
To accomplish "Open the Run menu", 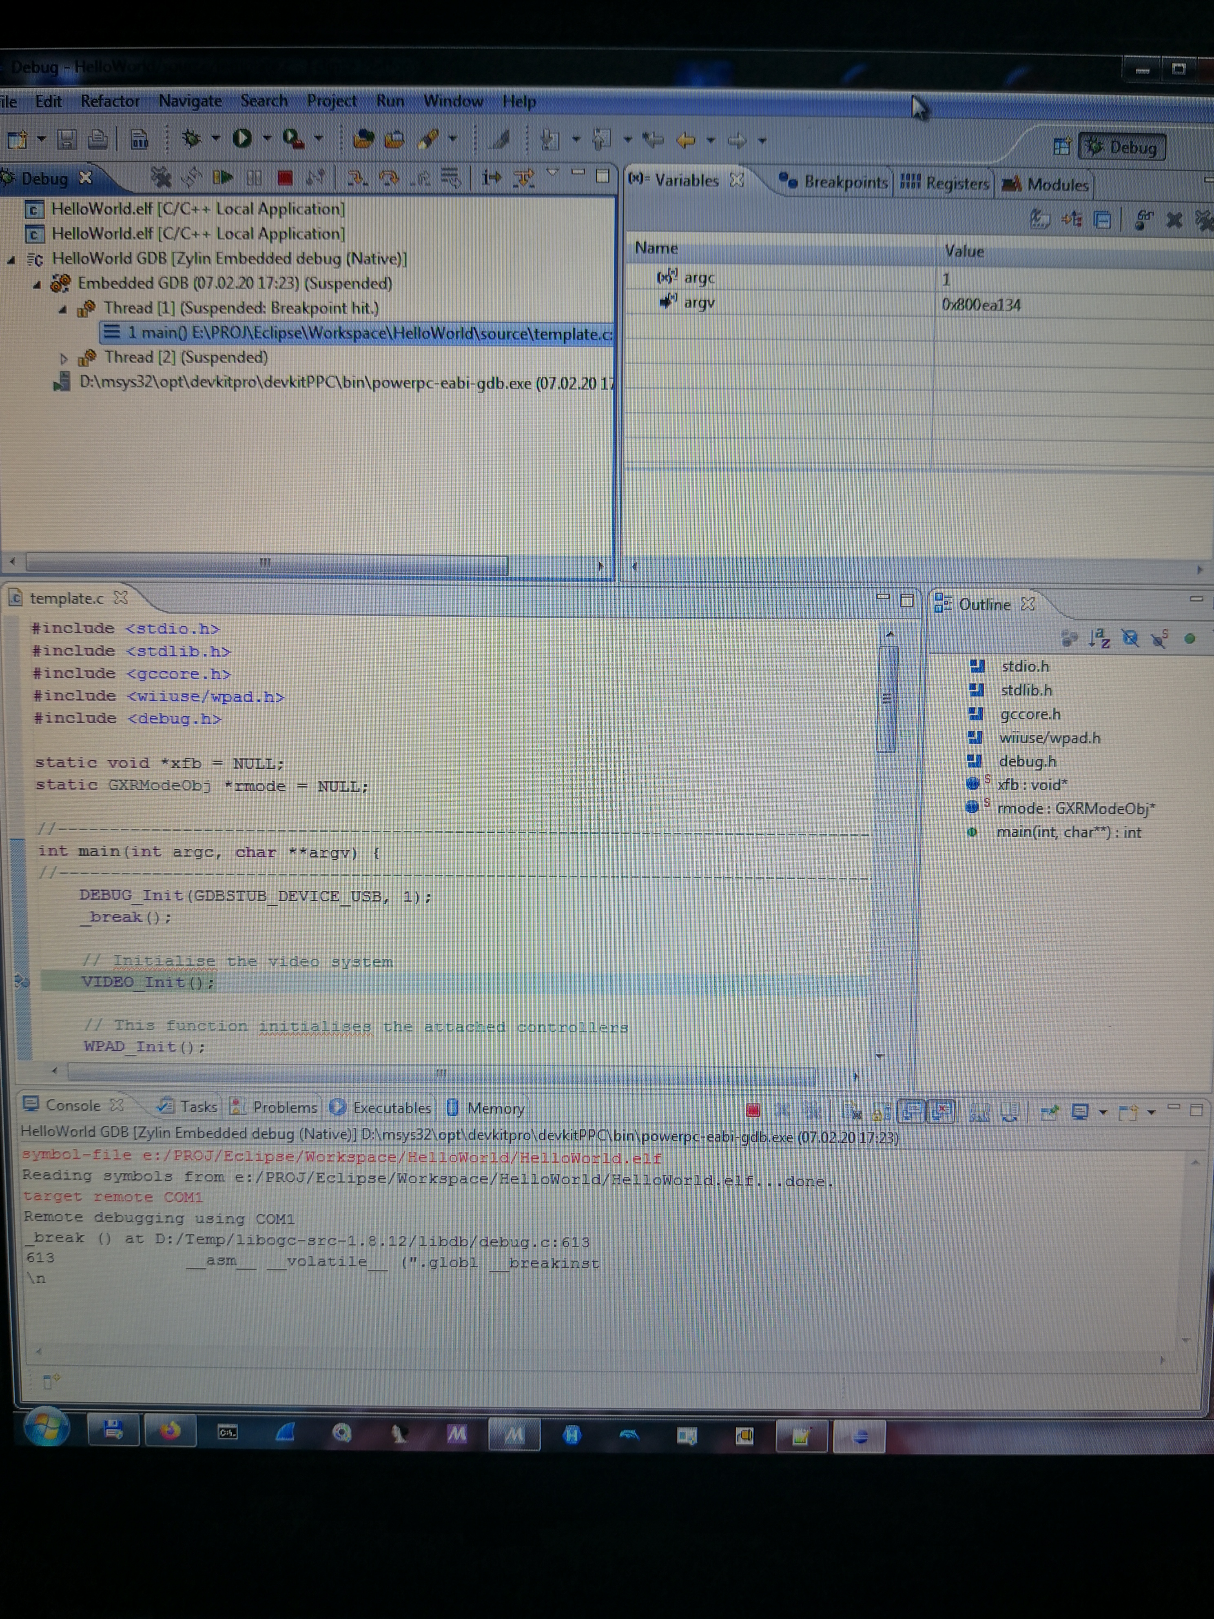I will [x=390, y=101].
